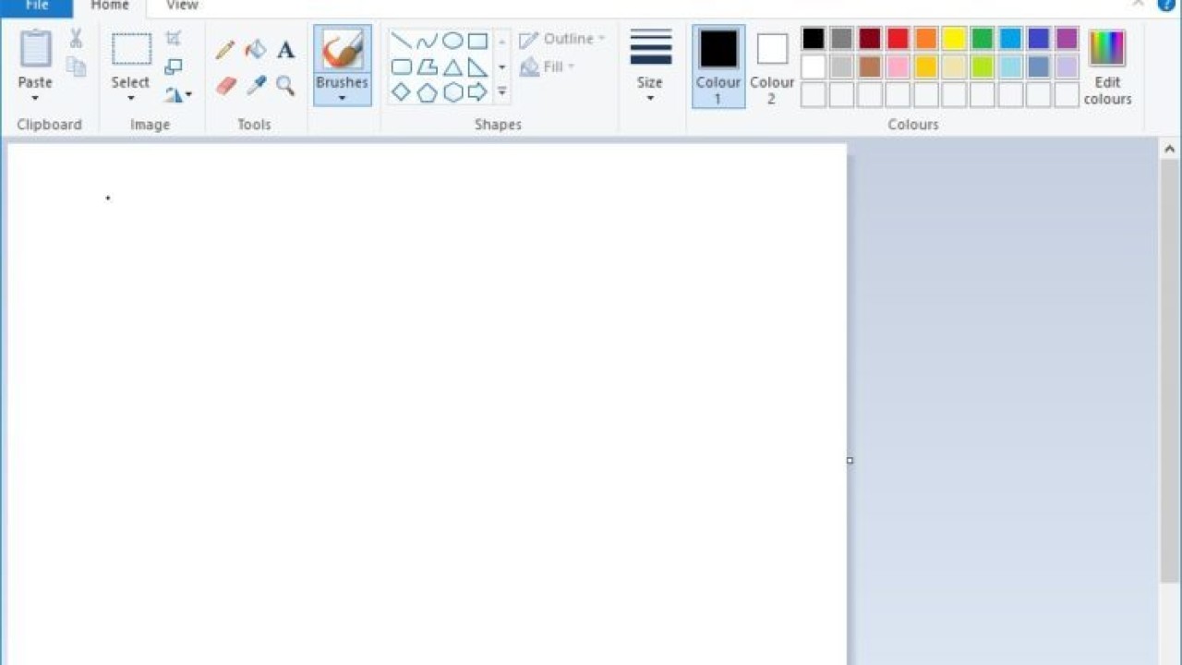Pick the Triangle shape

452,67
